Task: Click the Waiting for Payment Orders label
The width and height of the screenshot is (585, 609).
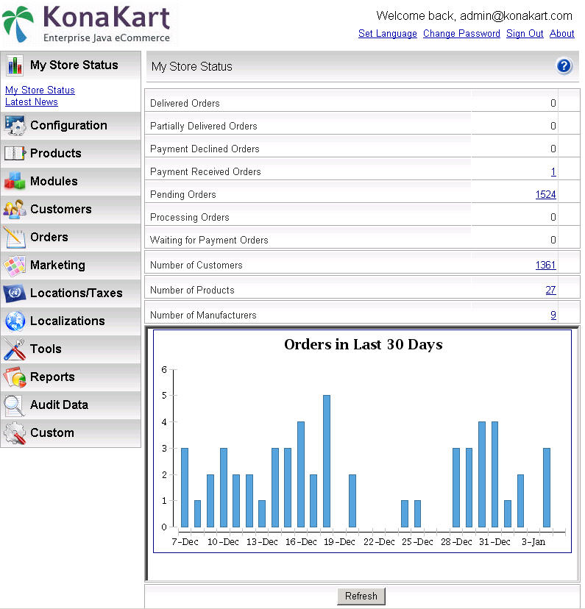Action: (x=209, y=240)
